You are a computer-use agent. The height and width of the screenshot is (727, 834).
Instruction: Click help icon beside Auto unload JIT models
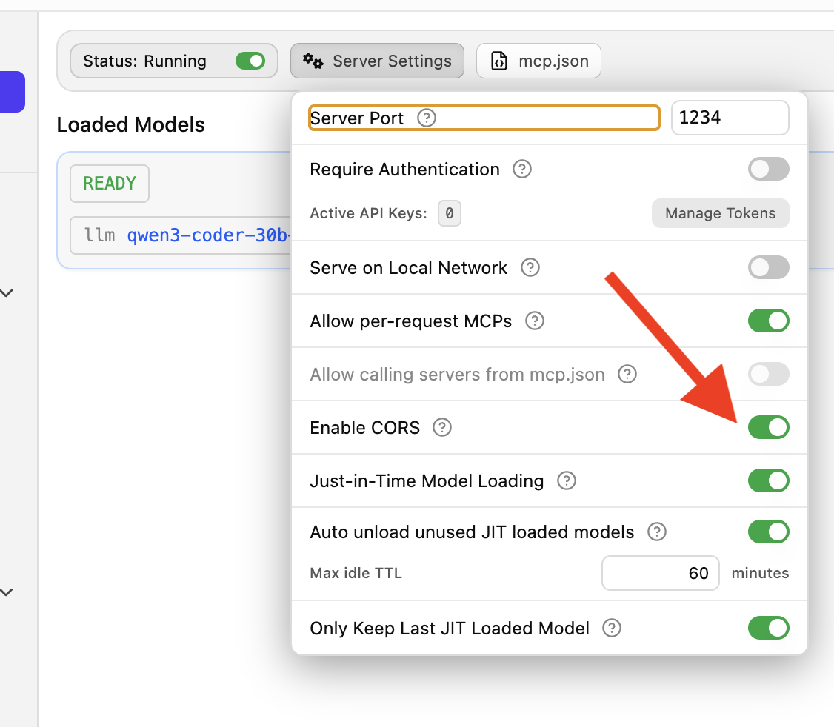pyautogui.click(x=657, y=532)
